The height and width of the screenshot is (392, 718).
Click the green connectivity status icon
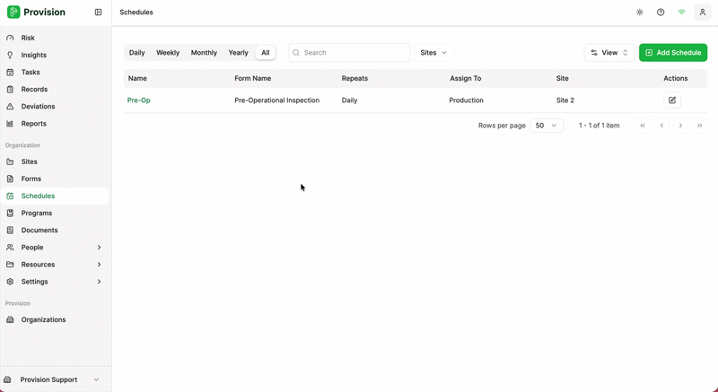[681, 13]
